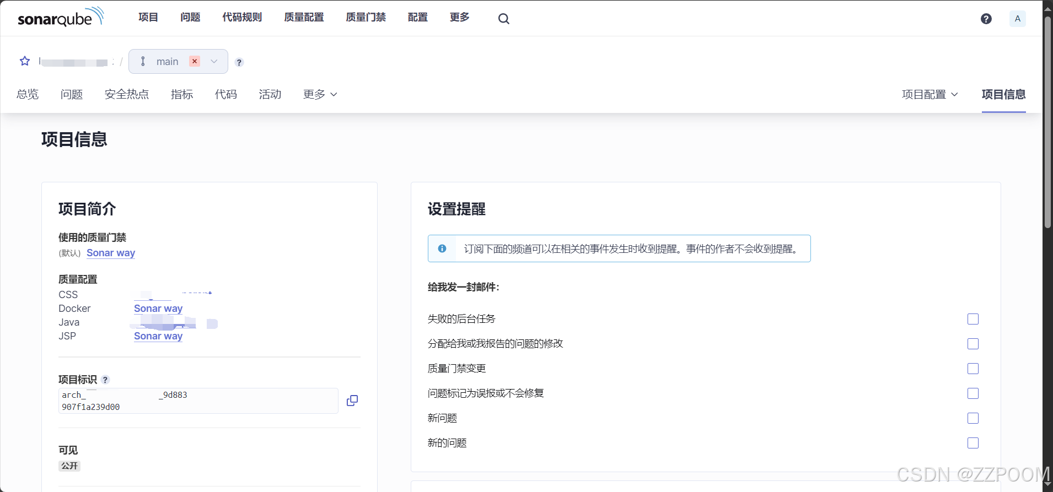Go to top-level 项目 menu
Image resolution: width=1053 pixels, height=492 pixels.
(148, 18)
